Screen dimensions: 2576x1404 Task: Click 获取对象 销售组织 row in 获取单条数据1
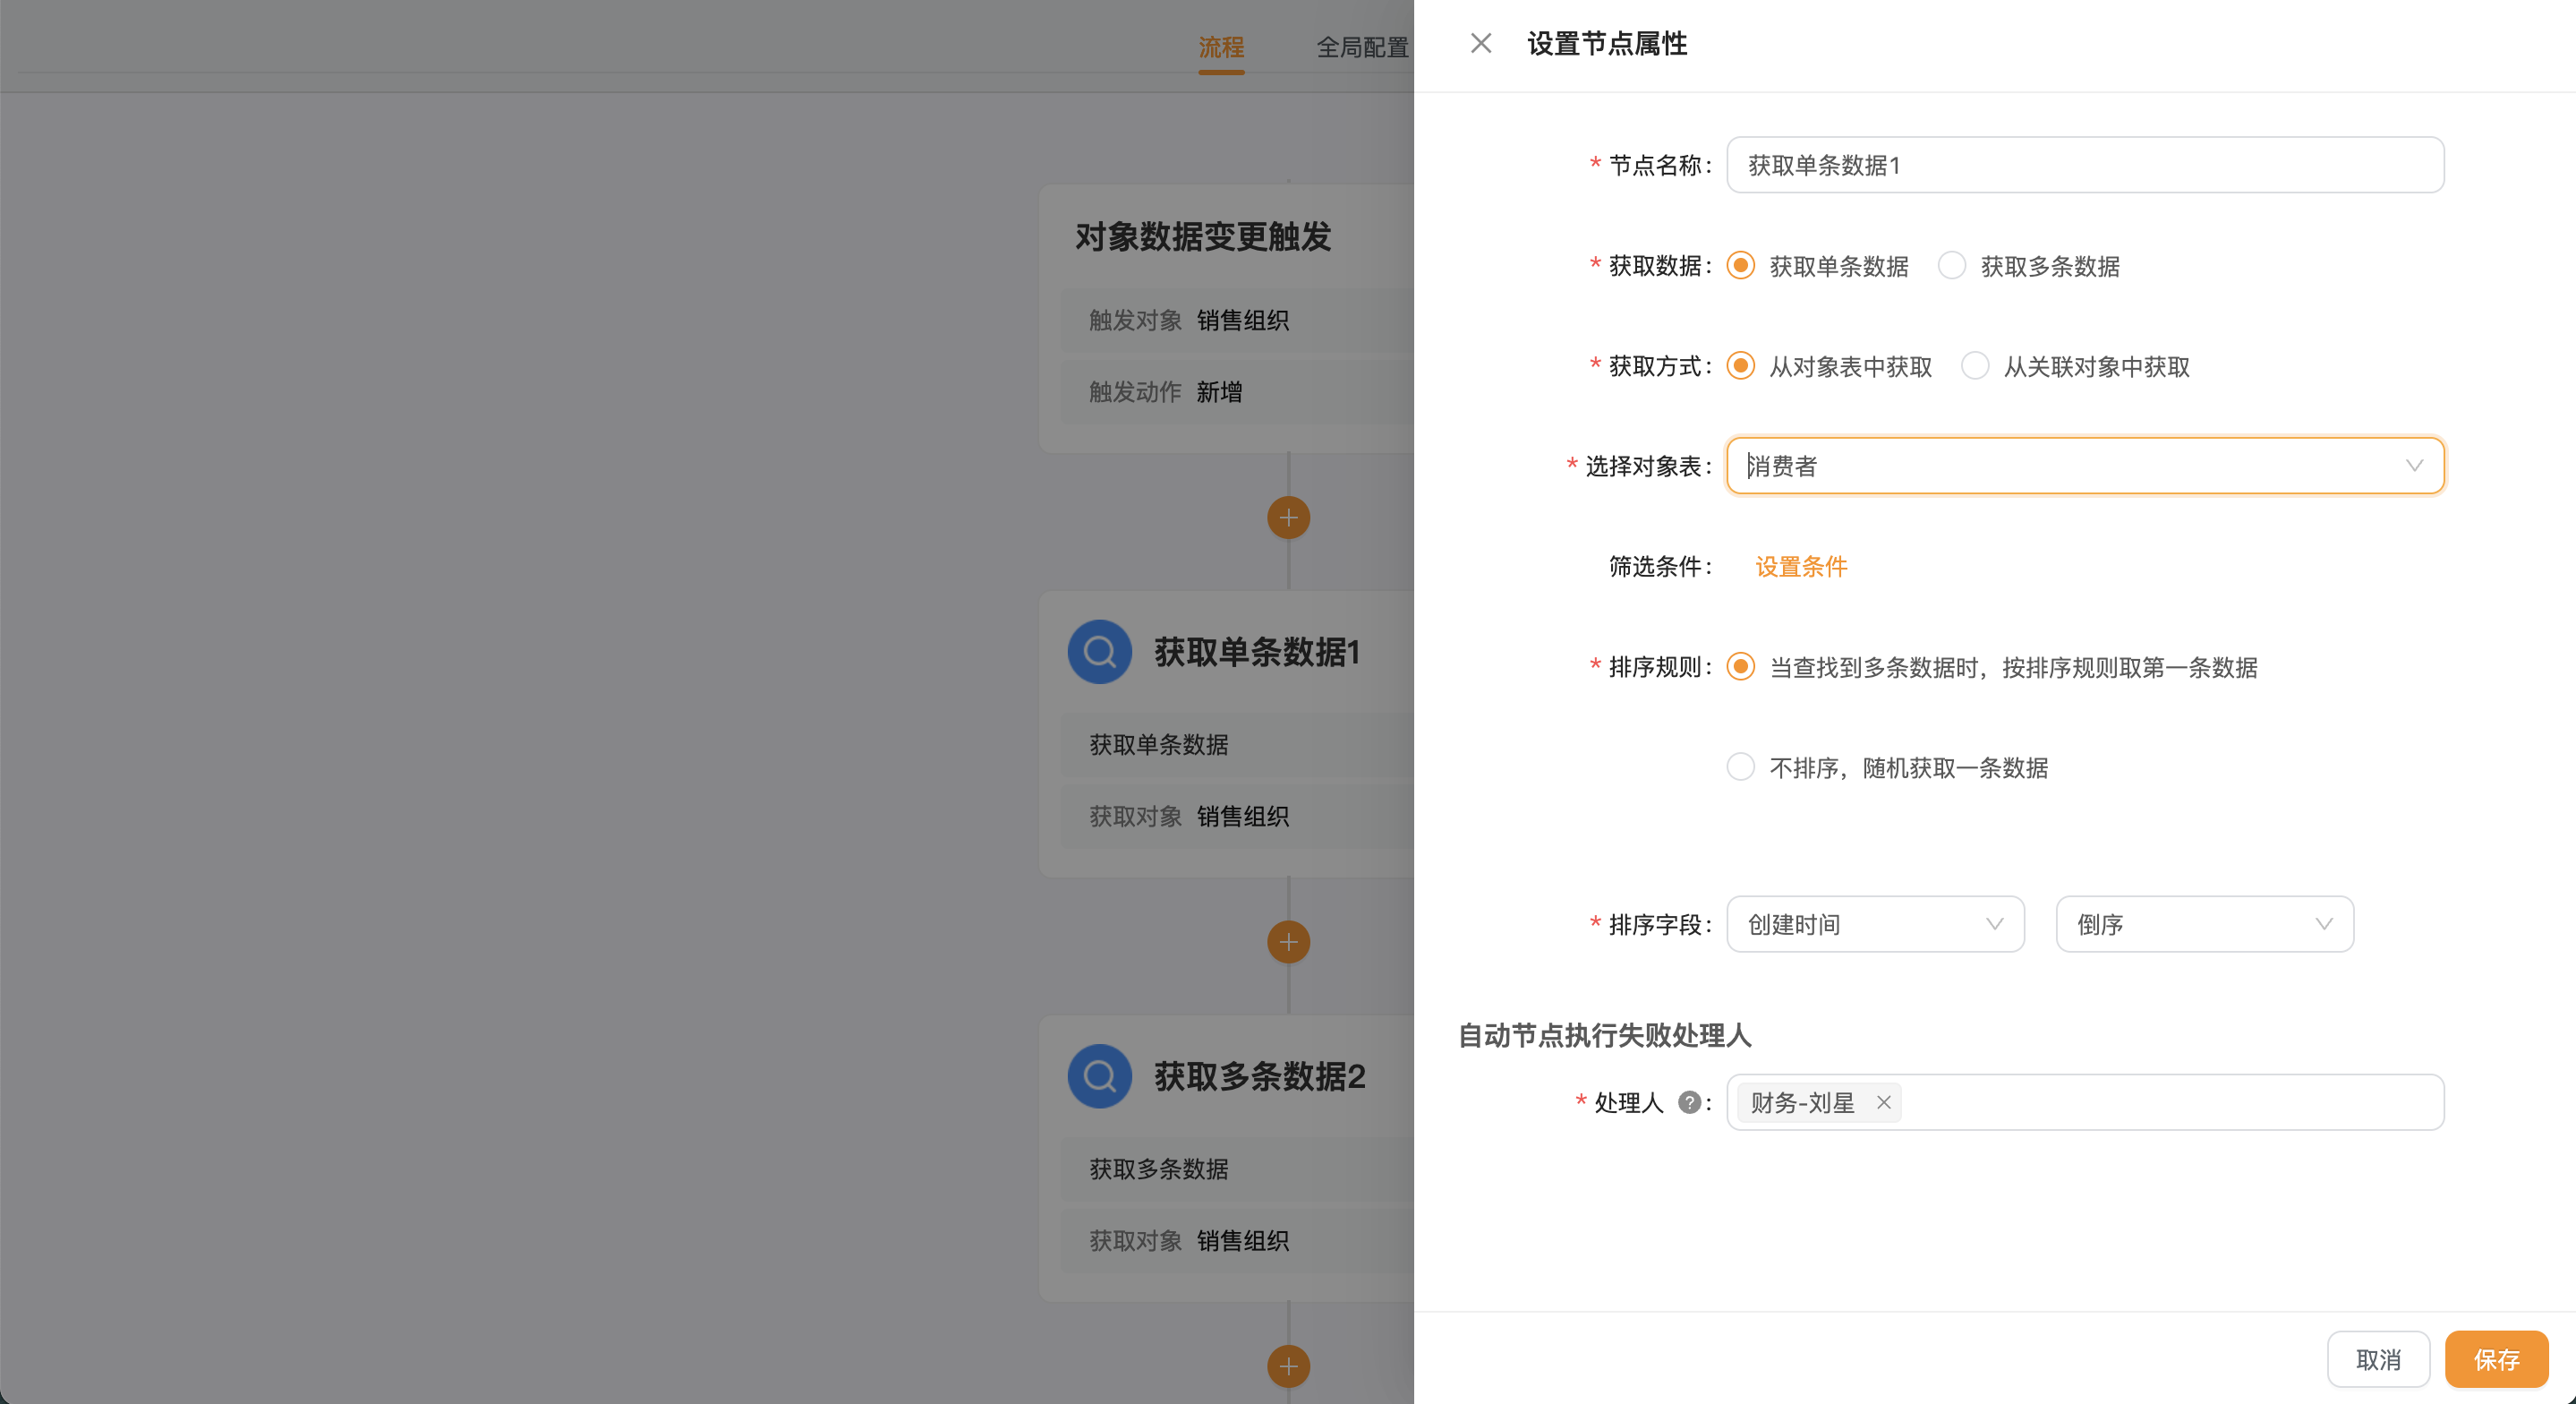pyautogui.click(x=1237, y=816)
